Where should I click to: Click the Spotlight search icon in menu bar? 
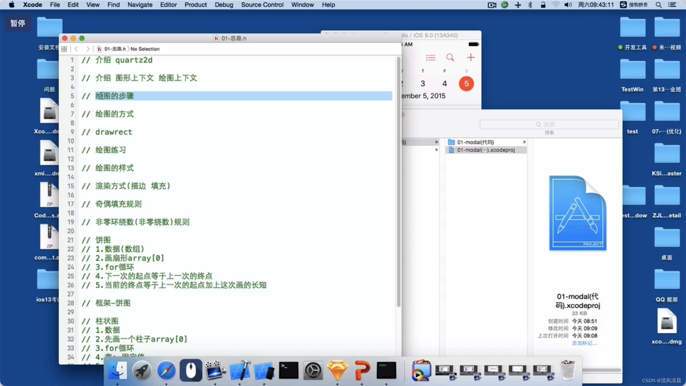[659, 5]
